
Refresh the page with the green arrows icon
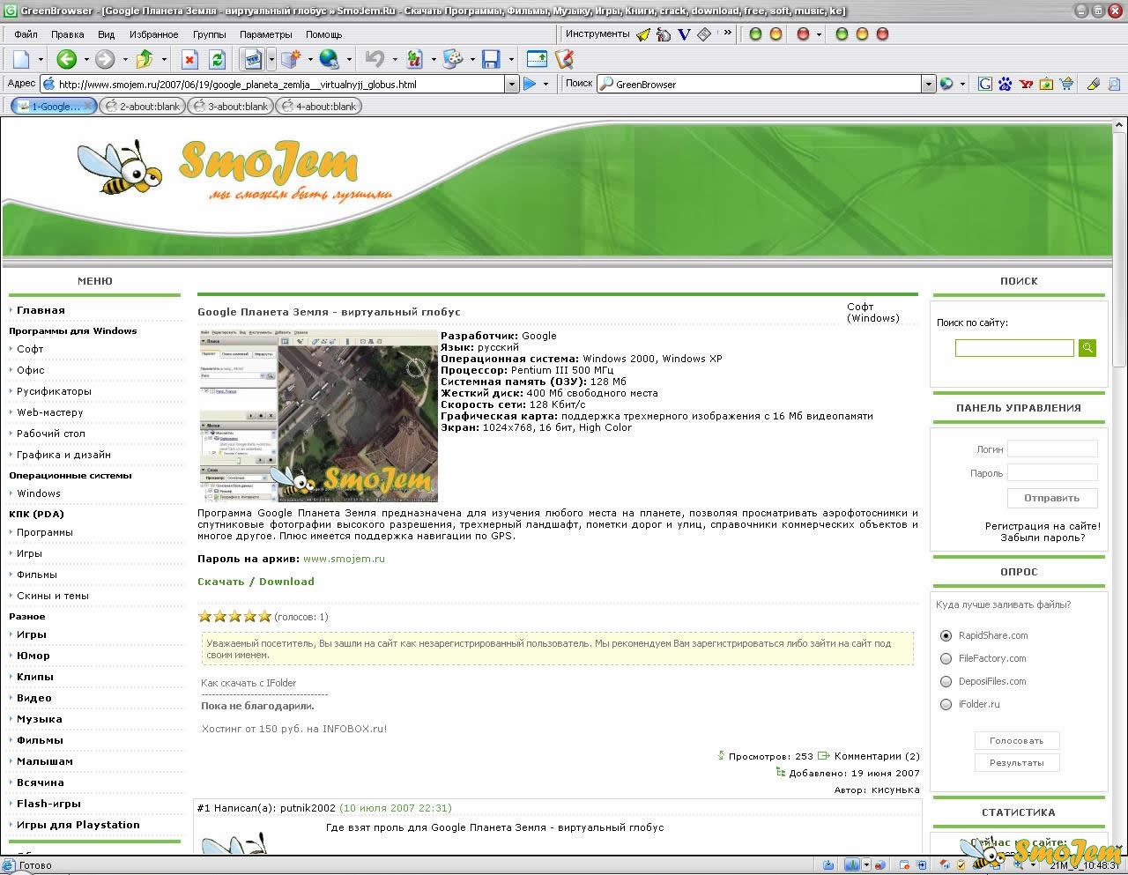[217, 59]
